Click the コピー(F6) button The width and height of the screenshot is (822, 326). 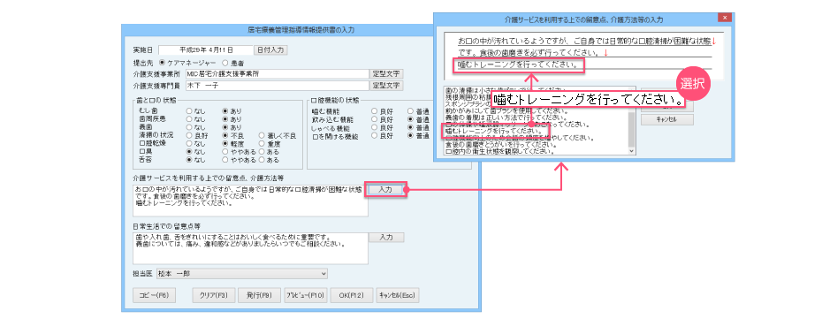point(154,296)
